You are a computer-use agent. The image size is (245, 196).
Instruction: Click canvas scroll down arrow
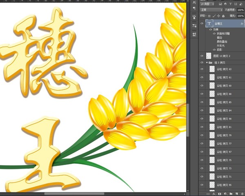pyautogui.click(x=188, y=191)
